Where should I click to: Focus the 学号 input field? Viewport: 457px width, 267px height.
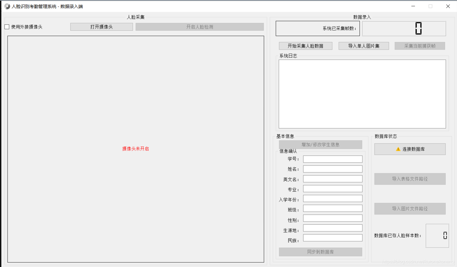[333, 159]
